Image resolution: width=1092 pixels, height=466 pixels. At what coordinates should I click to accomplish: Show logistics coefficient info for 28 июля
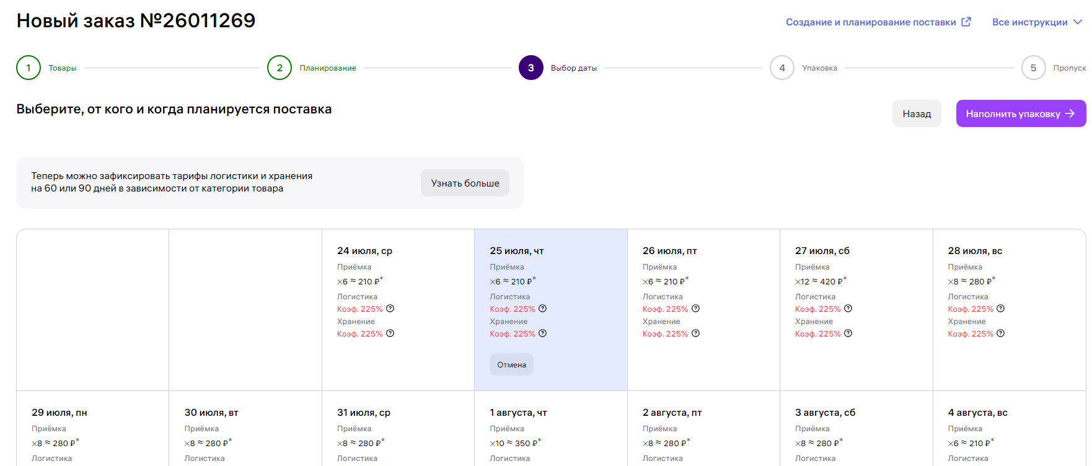[1000, 309]
